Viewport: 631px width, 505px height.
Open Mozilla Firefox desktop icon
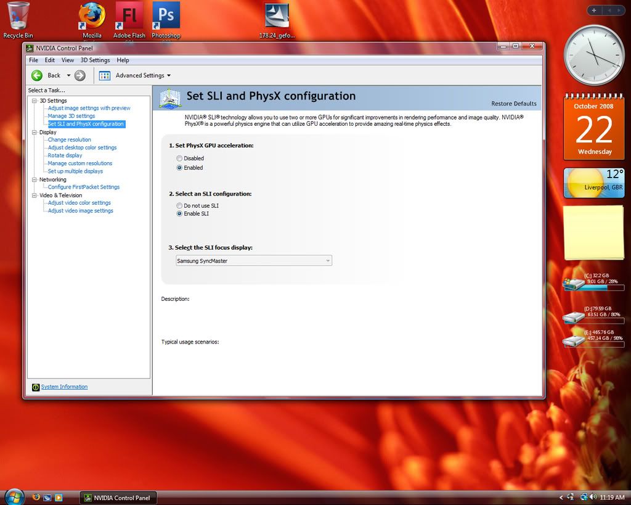[x=92, y=17]
